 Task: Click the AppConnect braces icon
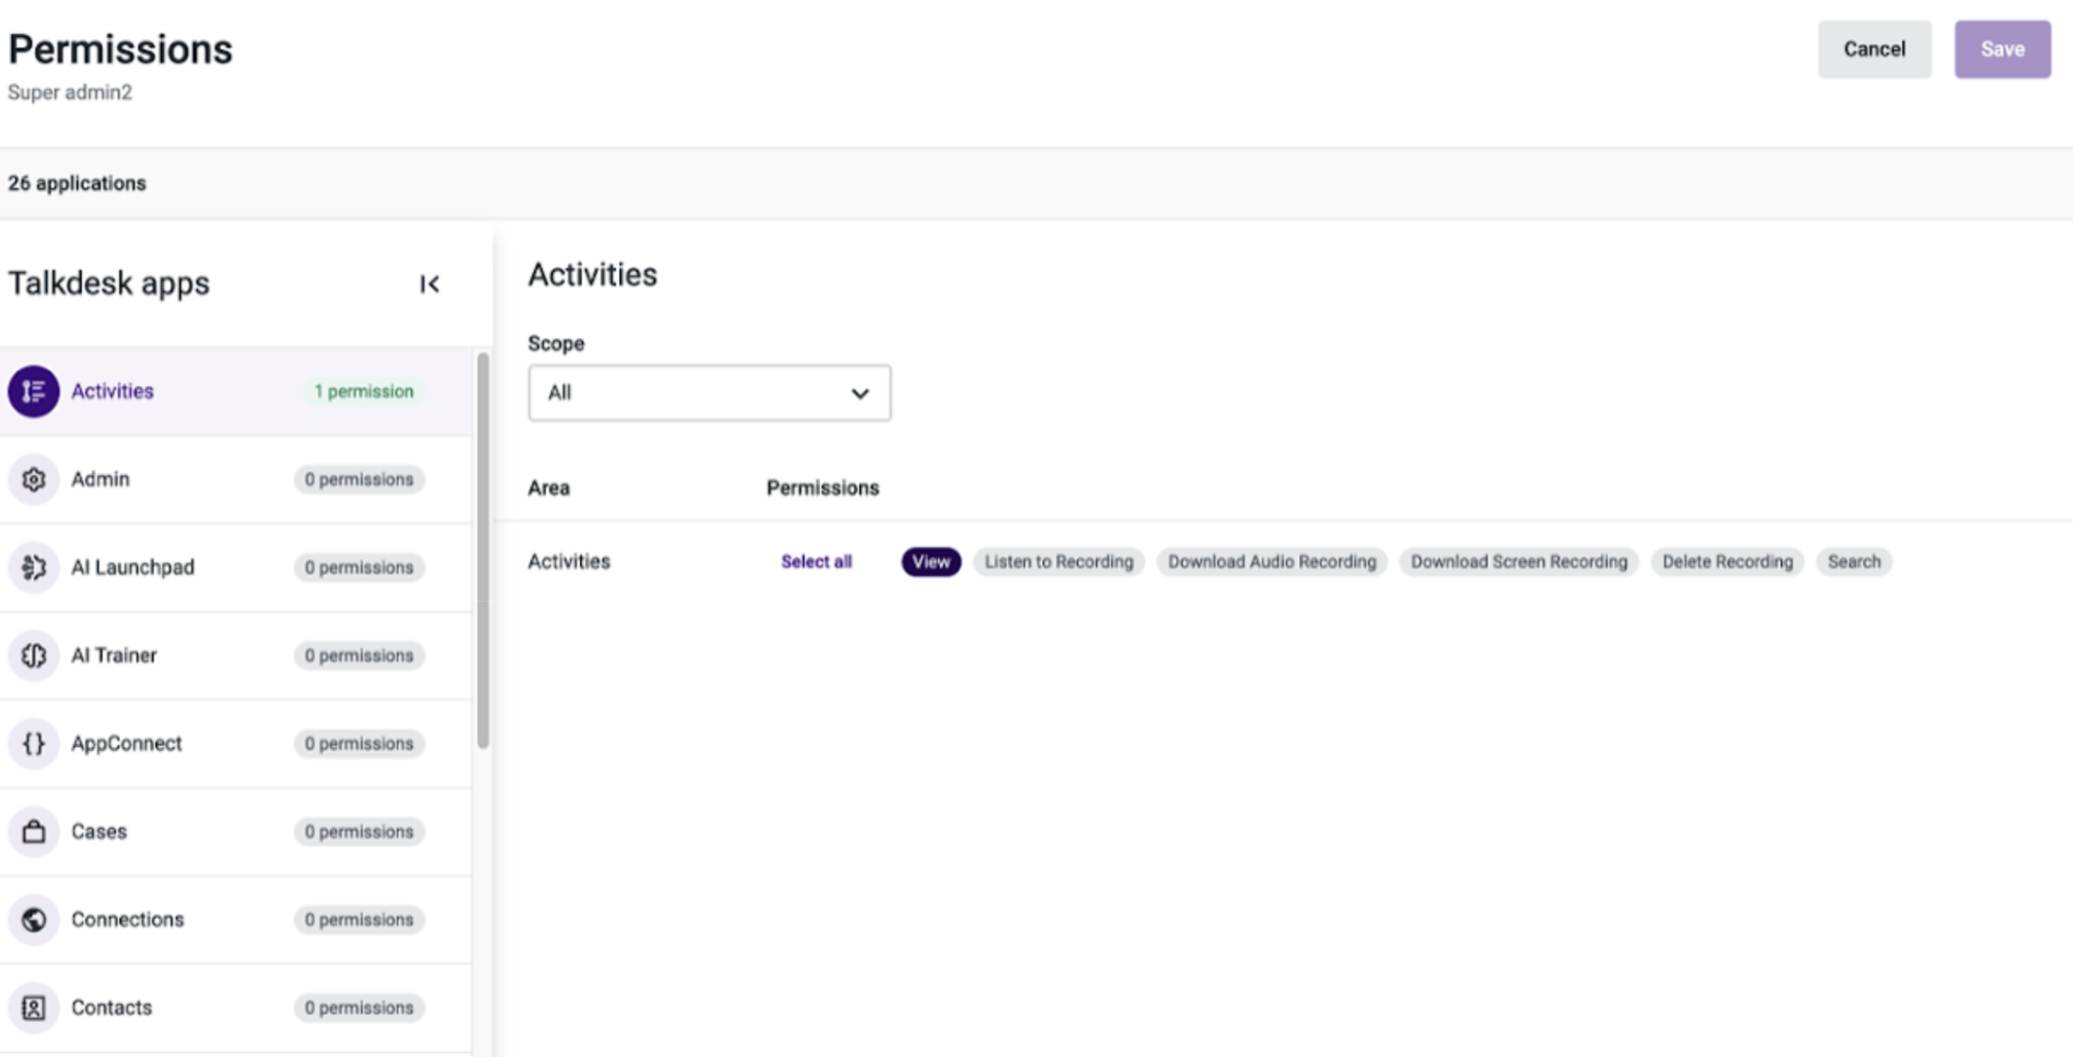tap(33, 743)
